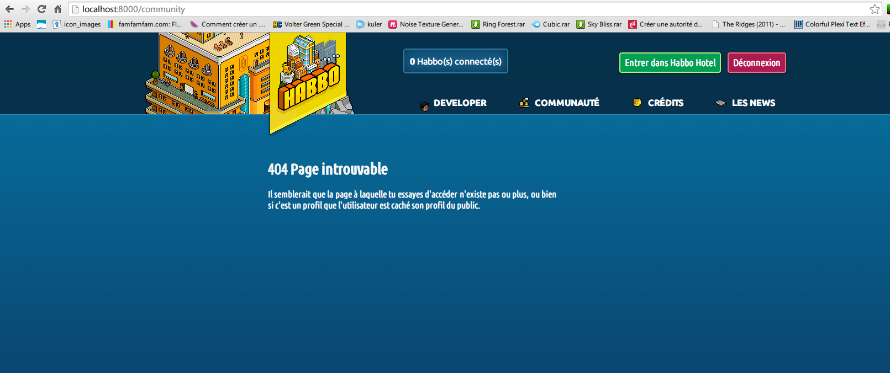The height and width of the screenshot is (373, 890).
Task: Click the browser Back arrow
Action: tap(9, 9)
